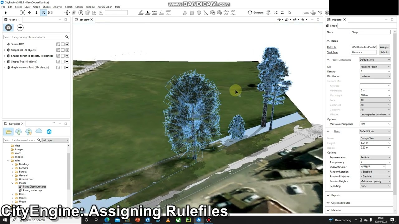399x224 pixels.
Task: Collapse the rules folder in Navigator
Action: tap(8, 161)
